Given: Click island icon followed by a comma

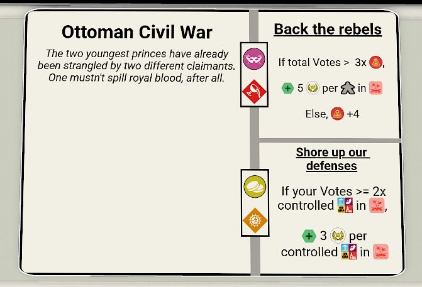Looking at the screenshot, I should pos(377,205).
